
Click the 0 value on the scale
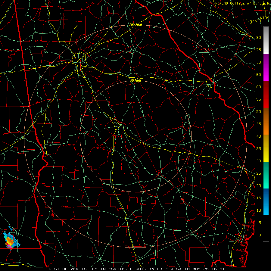point(260,235)
